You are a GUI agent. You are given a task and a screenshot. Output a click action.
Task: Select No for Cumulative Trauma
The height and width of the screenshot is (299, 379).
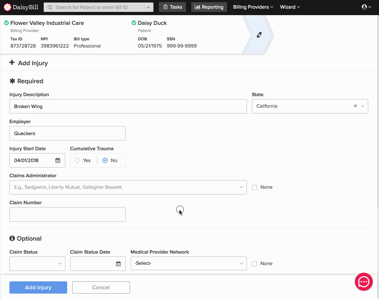coord(105,160)
